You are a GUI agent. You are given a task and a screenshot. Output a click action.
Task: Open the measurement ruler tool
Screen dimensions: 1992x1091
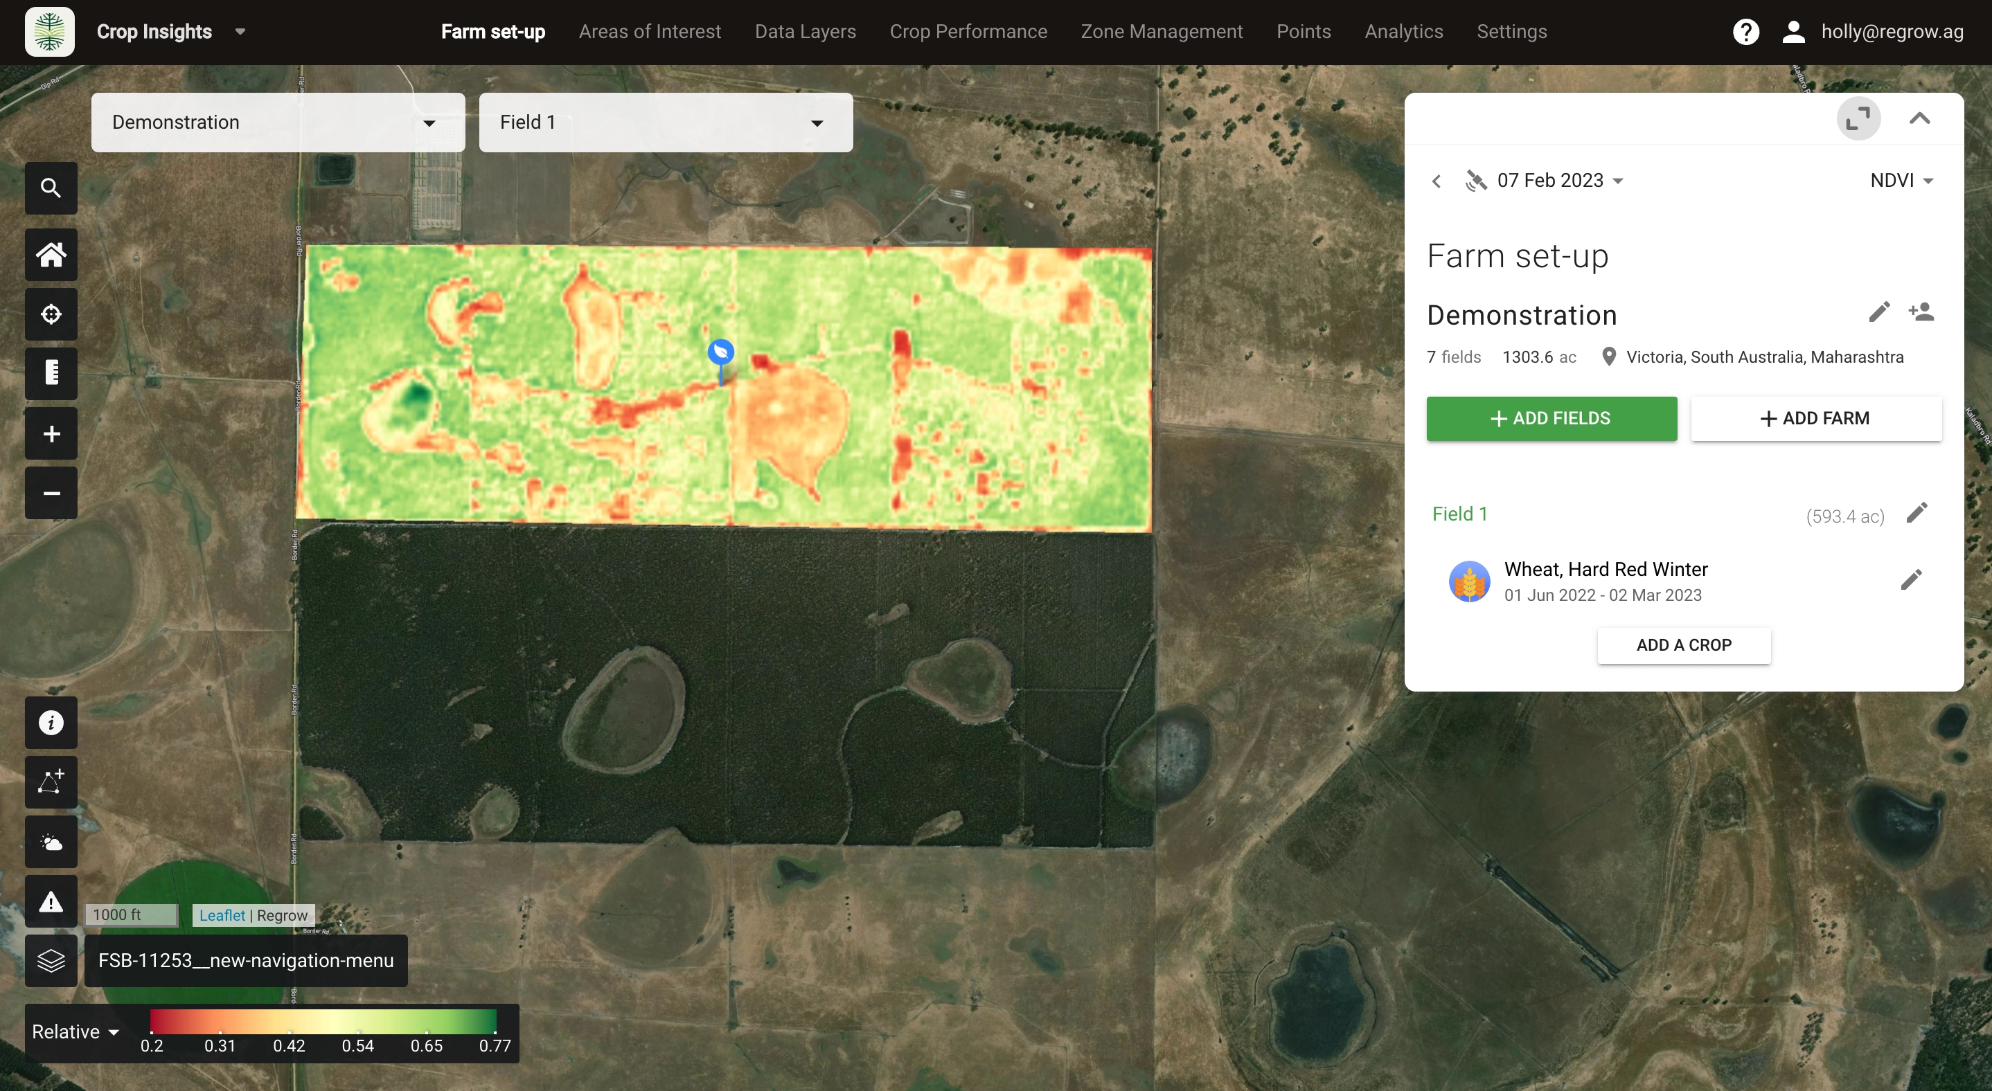[x=51, y=374]
